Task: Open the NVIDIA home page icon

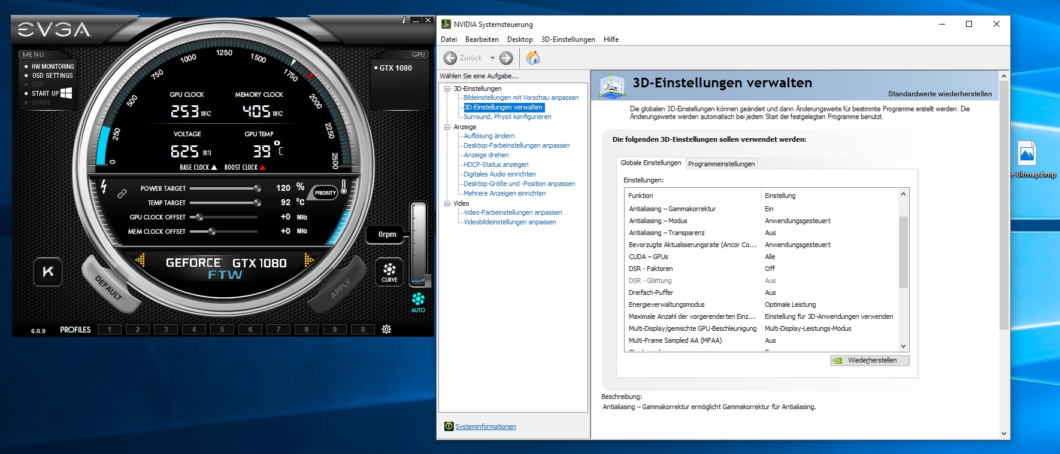Action: tap(533, 57)
